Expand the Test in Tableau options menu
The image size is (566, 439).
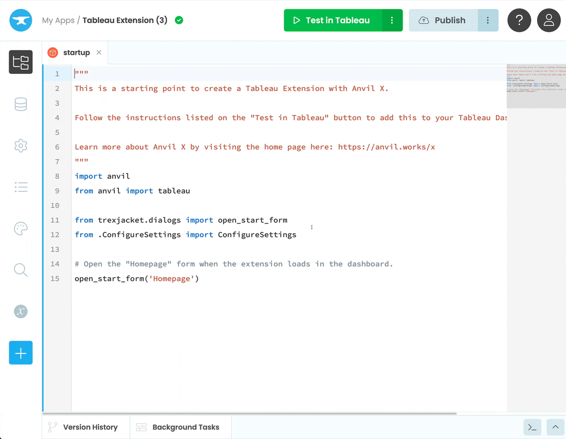tap(392, 20)
